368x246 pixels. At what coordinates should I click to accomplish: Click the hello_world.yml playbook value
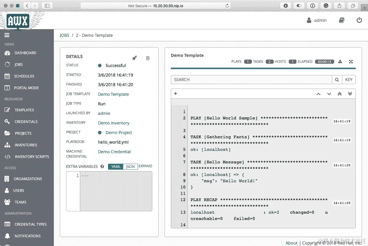click(113, 142)
